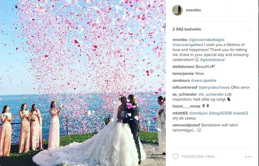Open the mreniko username in the header

click(x=193, y=10)
